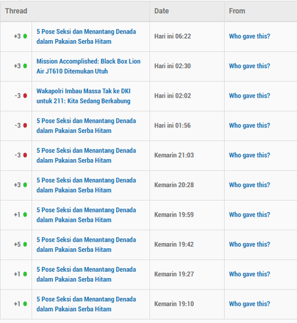Click the red dot for Hari ini 01:56
The height and width of the screenshot is (323, 297).
point(25,125)
